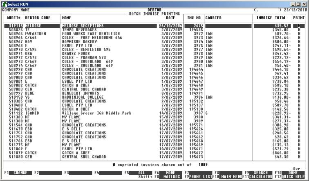Open MAILBOX via Shift+F8 button
Viewport: 309px width, 181px height.
click(x=172, y=177)
